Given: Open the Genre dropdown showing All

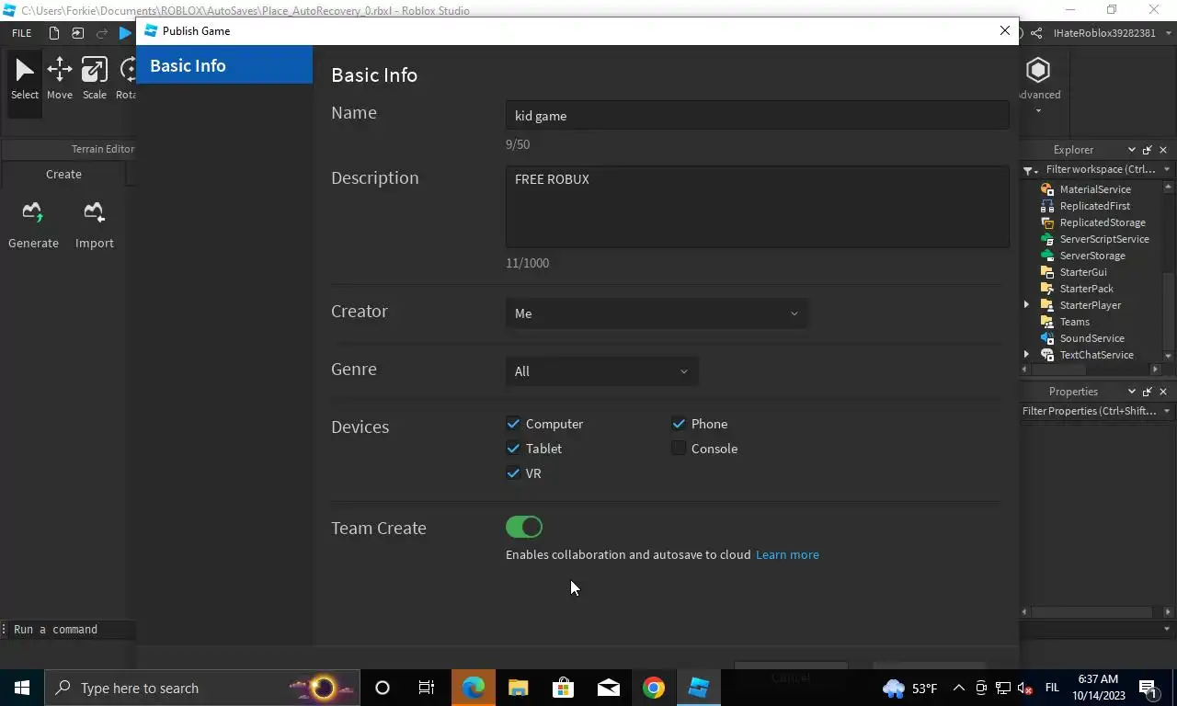Looking at the screenshot, I should pyautogui.click(x=601, y=371).
